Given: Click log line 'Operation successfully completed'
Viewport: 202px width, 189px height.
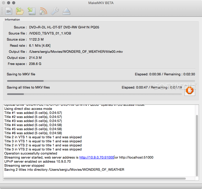Looking at the screenshot, I should click(x=31, y=153).
